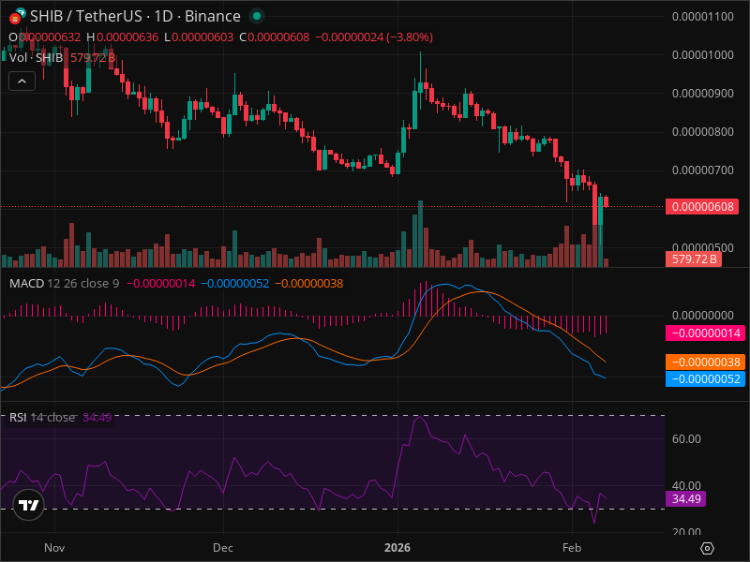The width and height of the screenshot is (750, 562).
Task: Click the volume value label 579.72 B
Action: (x=694, y=259)
